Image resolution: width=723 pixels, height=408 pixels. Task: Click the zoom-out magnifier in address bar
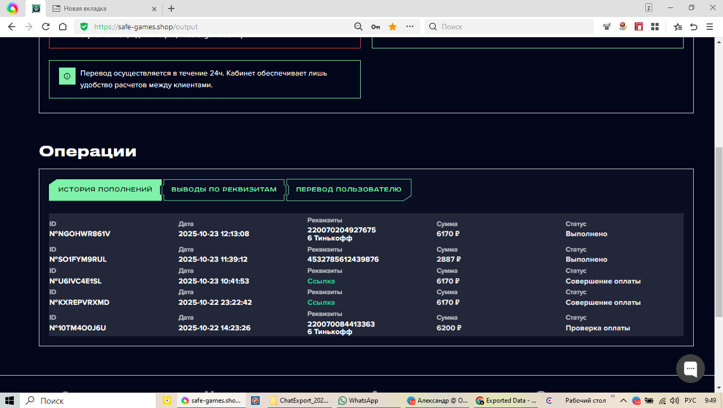[359, 27]
